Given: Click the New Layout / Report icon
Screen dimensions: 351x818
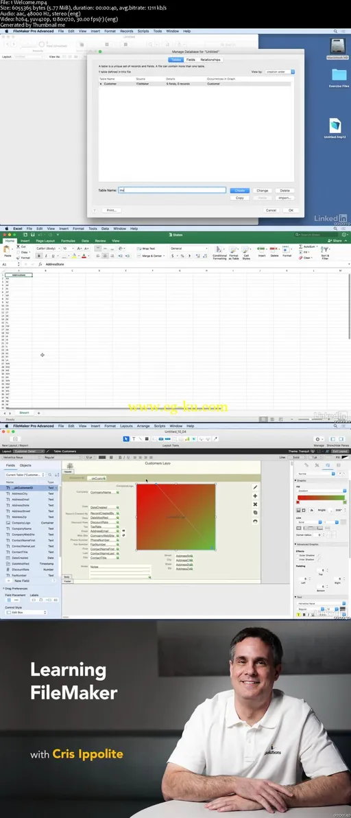Looking at the screenshot, I should click(x=14, y=439).
